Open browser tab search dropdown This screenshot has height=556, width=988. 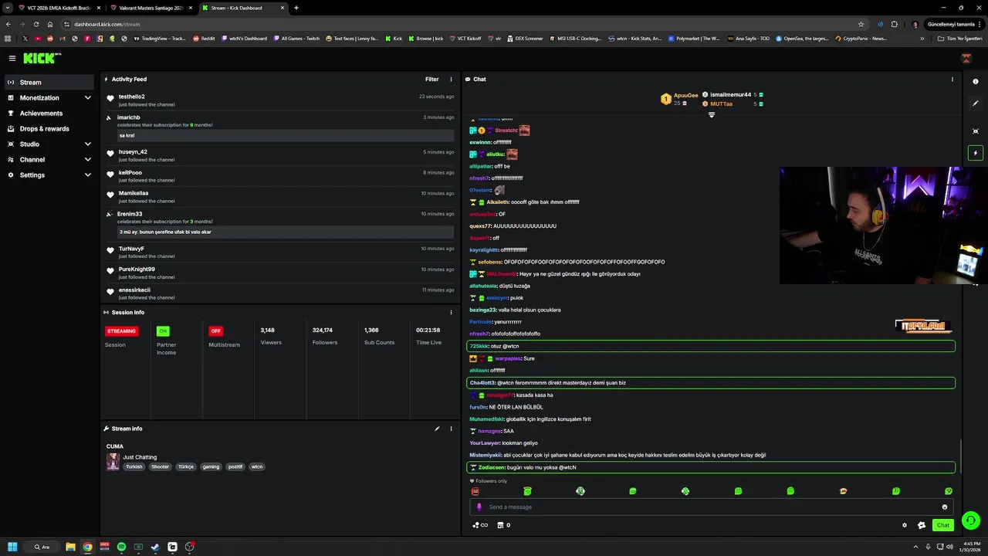click(9, 8)
